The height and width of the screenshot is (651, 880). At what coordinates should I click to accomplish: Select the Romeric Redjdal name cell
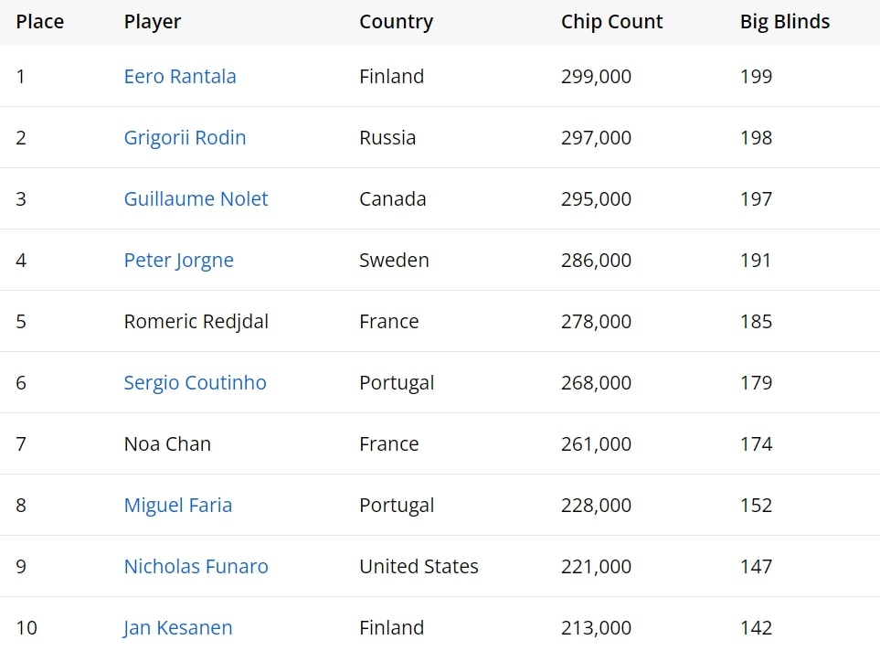pyautogui.click(x=196, y=322)
